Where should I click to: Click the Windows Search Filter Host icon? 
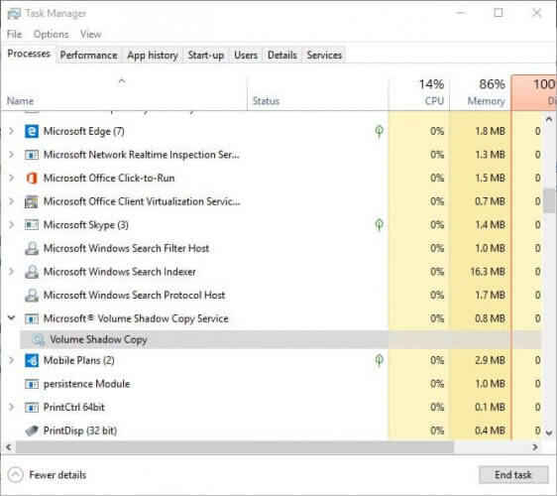(x=32, y=248)
